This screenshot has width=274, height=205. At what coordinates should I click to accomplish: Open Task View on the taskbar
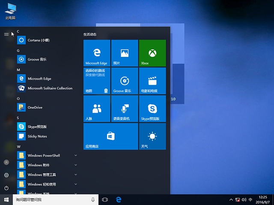tap(105, 199)
